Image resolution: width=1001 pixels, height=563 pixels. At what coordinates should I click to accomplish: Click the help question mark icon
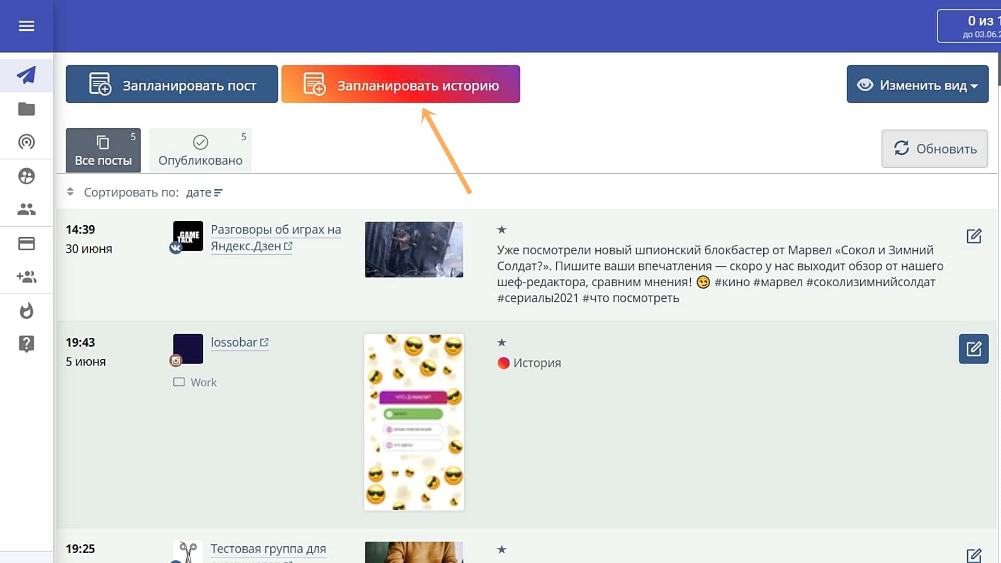(x=26, y=344)
